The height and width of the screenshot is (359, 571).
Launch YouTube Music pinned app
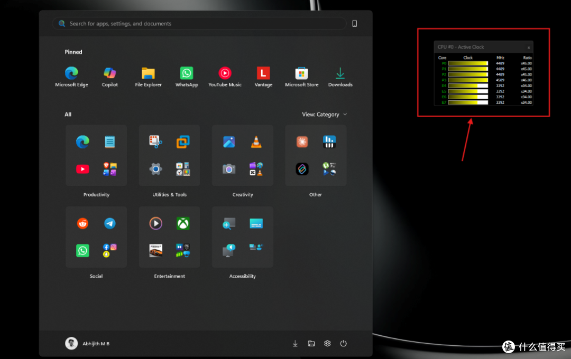[x=225, y=77]
